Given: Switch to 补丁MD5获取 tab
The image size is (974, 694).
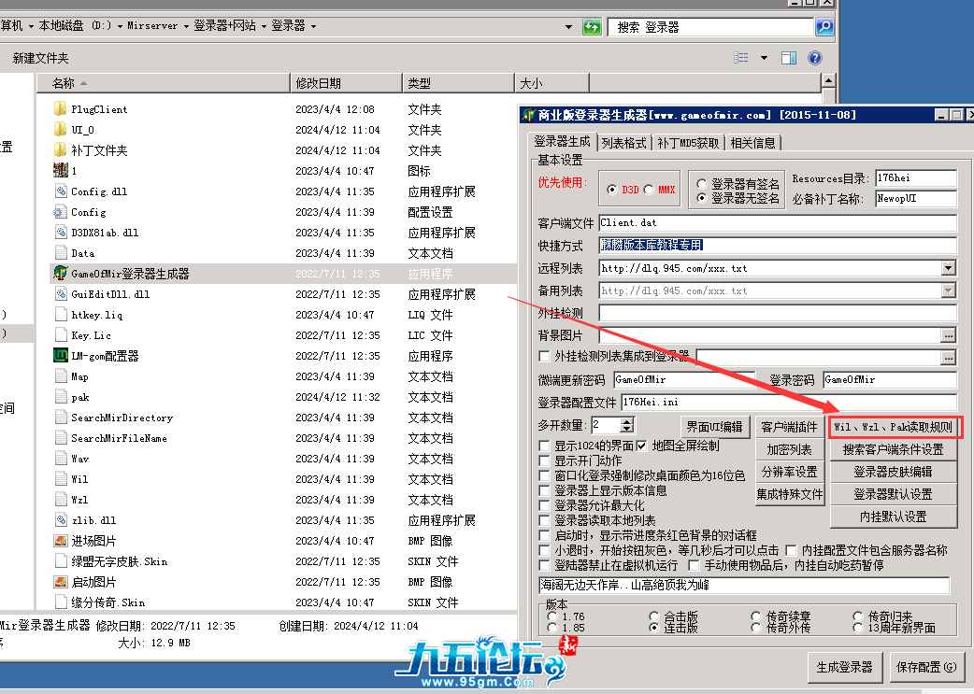Looking at the screenshot, I should tap(688, 143).
